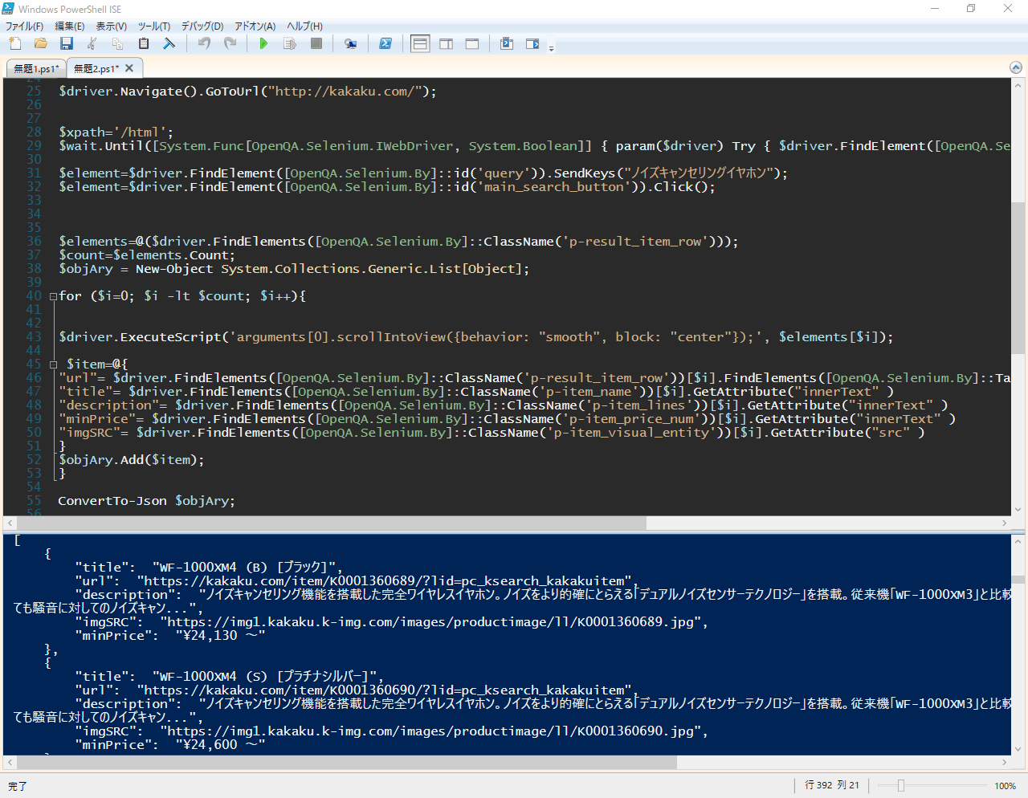
Task: Run the script with the green play icon
Action: (263, 43)
